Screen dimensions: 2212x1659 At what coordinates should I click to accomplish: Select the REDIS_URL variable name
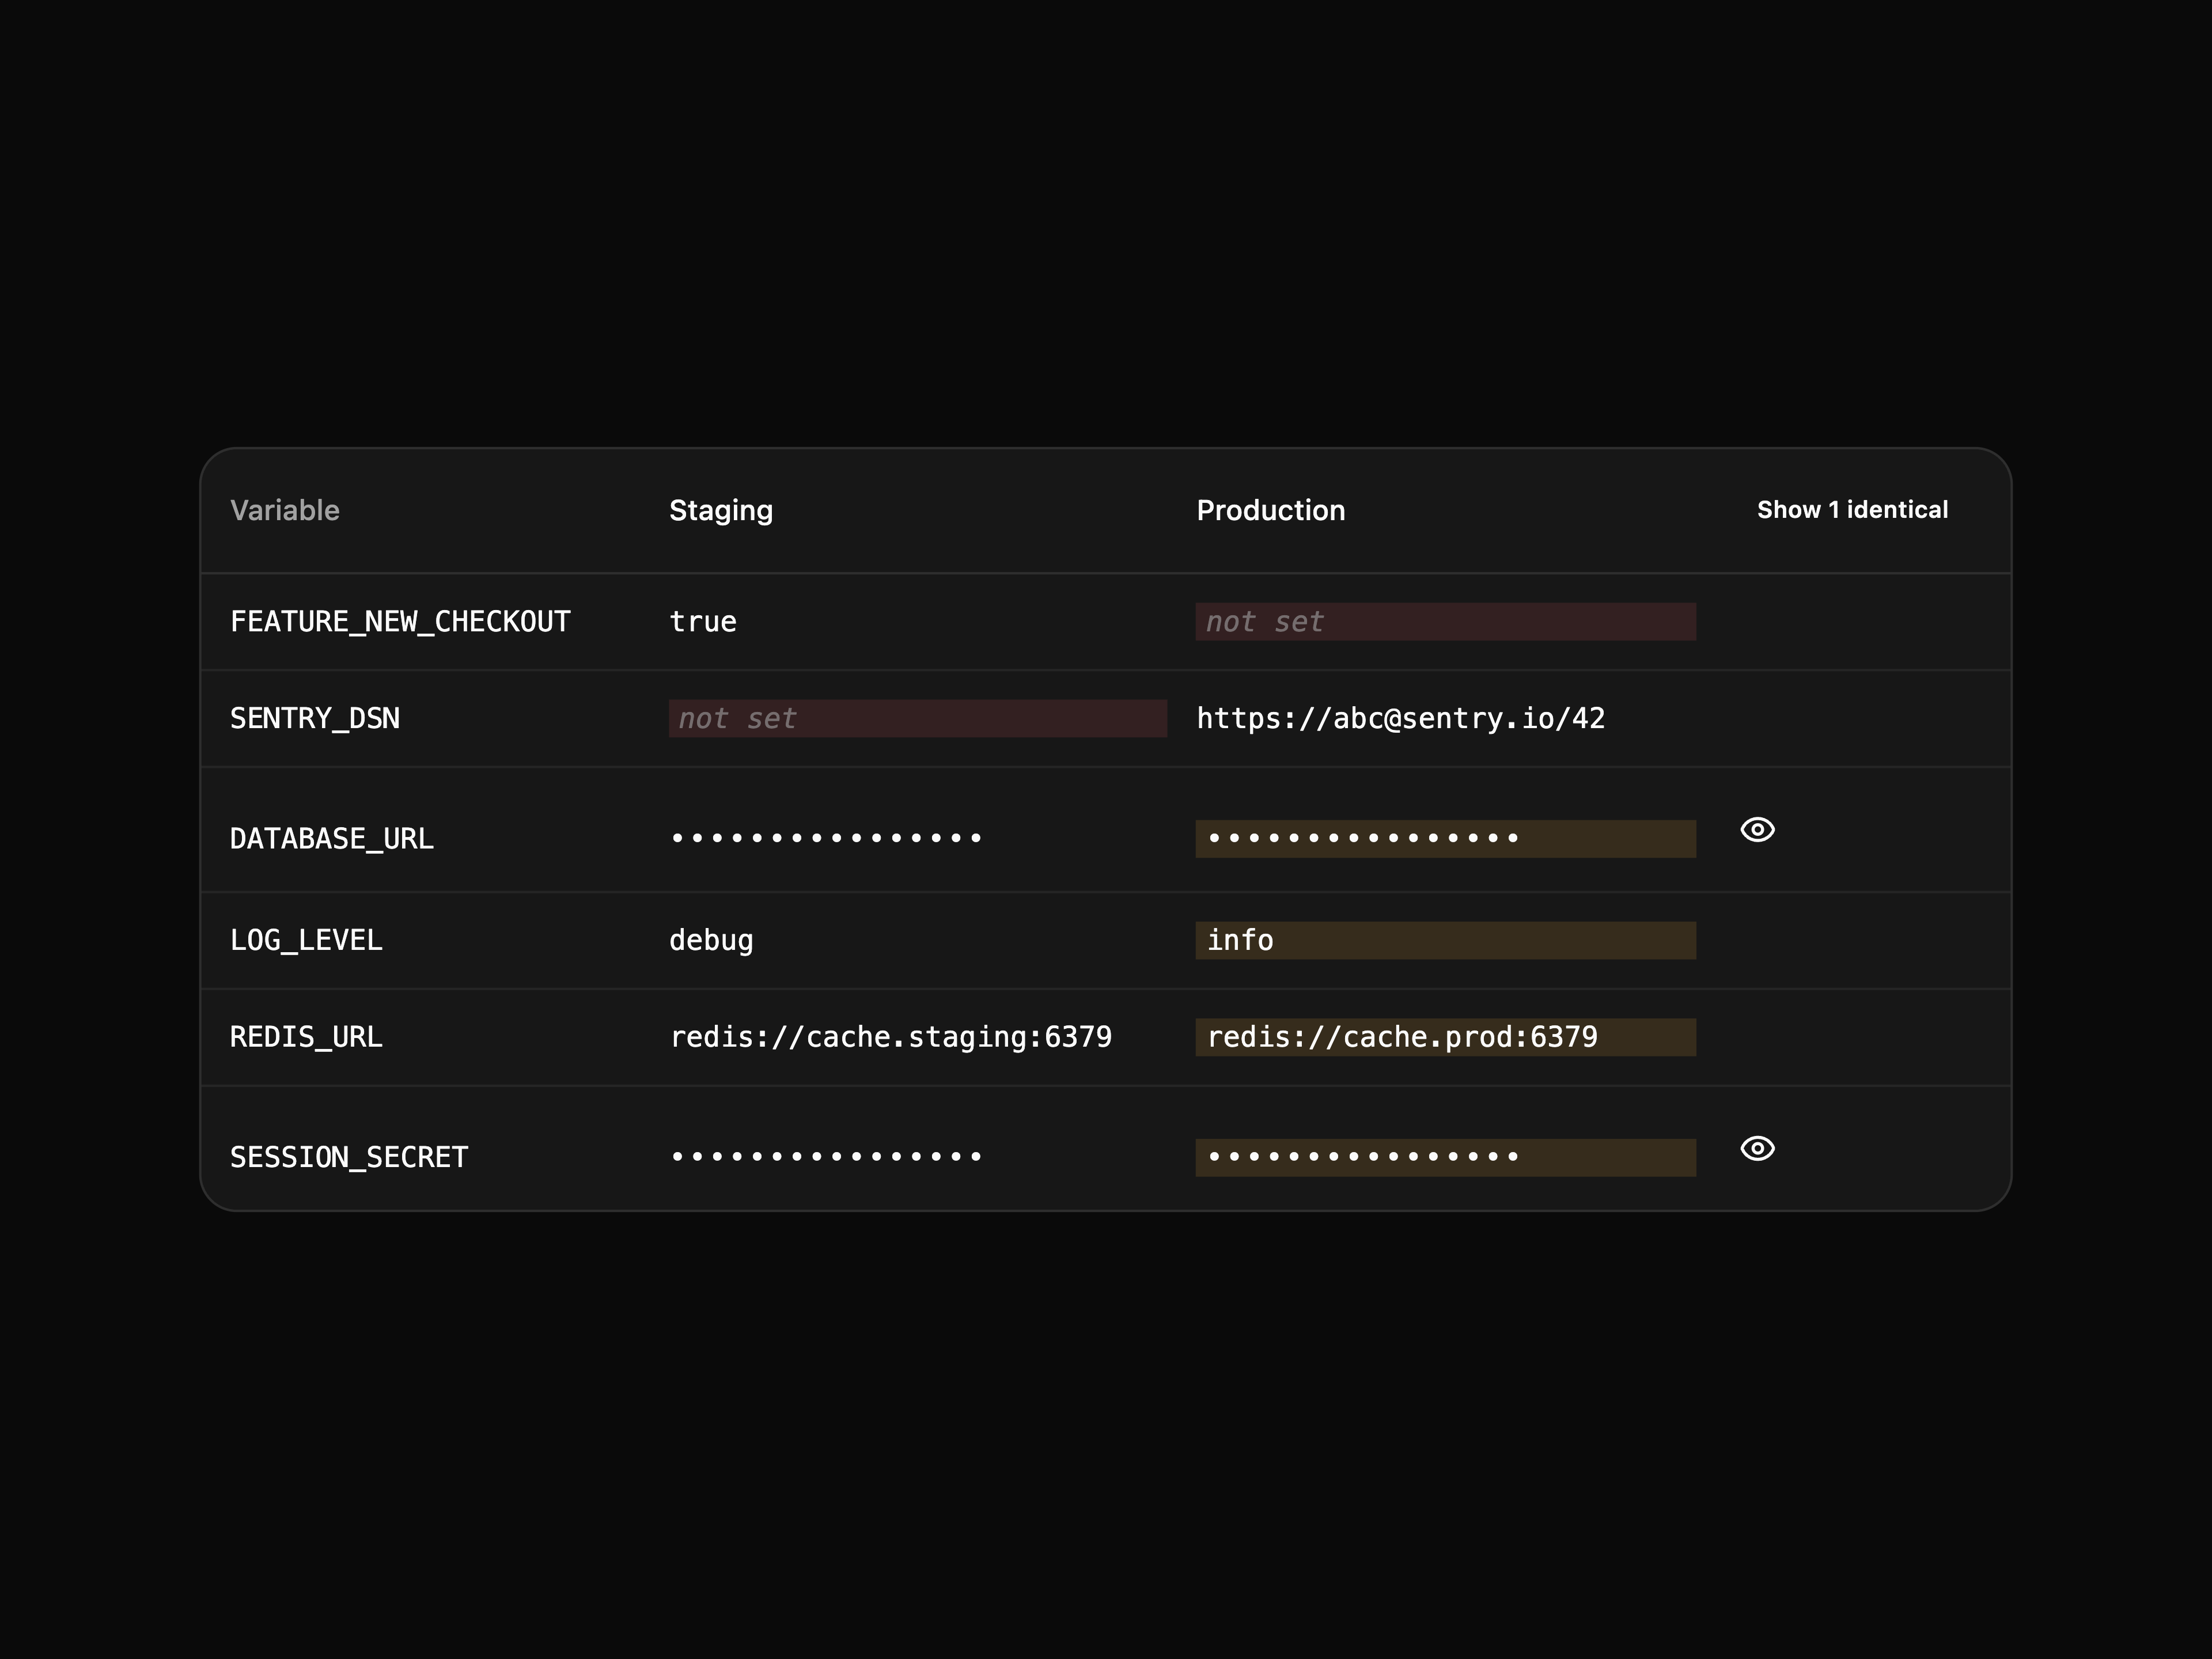point(306,1038)
